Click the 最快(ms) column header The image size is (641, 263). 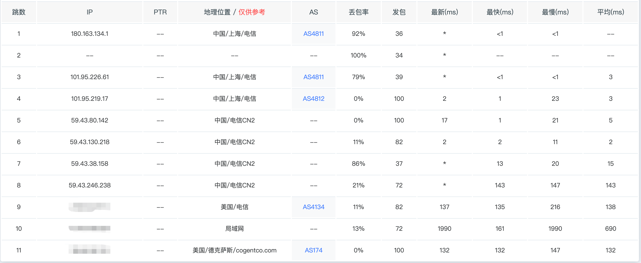(x=500, y=12)
